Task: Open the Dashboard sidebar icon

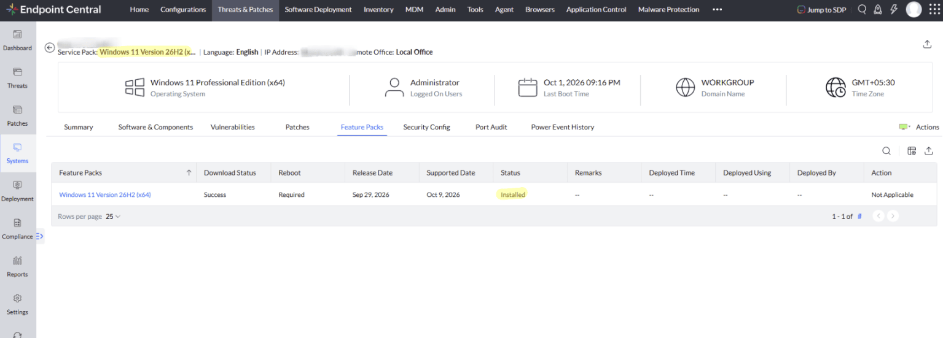Action: tap(17, 40)
